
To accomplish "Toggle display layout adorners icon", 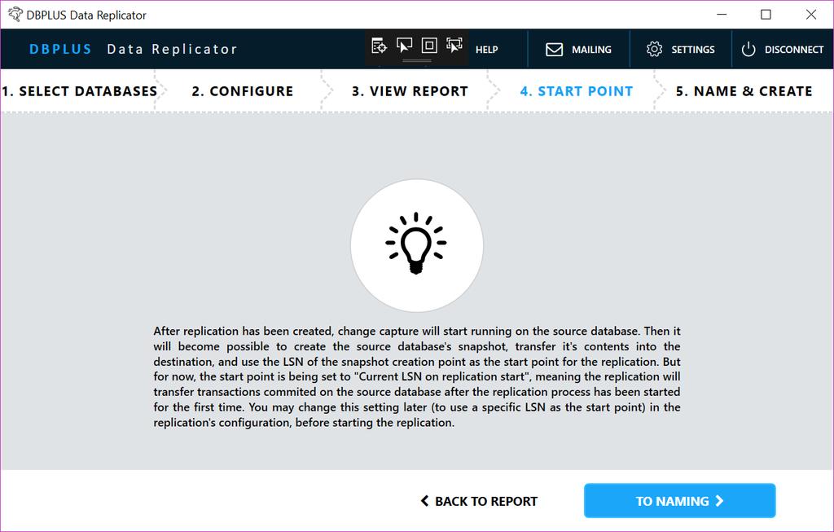I will click(x=429, y=46).
